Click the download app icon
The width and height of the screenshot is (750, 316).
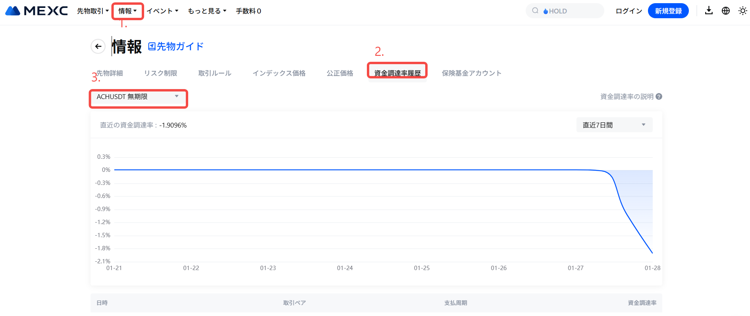point(709,11)
